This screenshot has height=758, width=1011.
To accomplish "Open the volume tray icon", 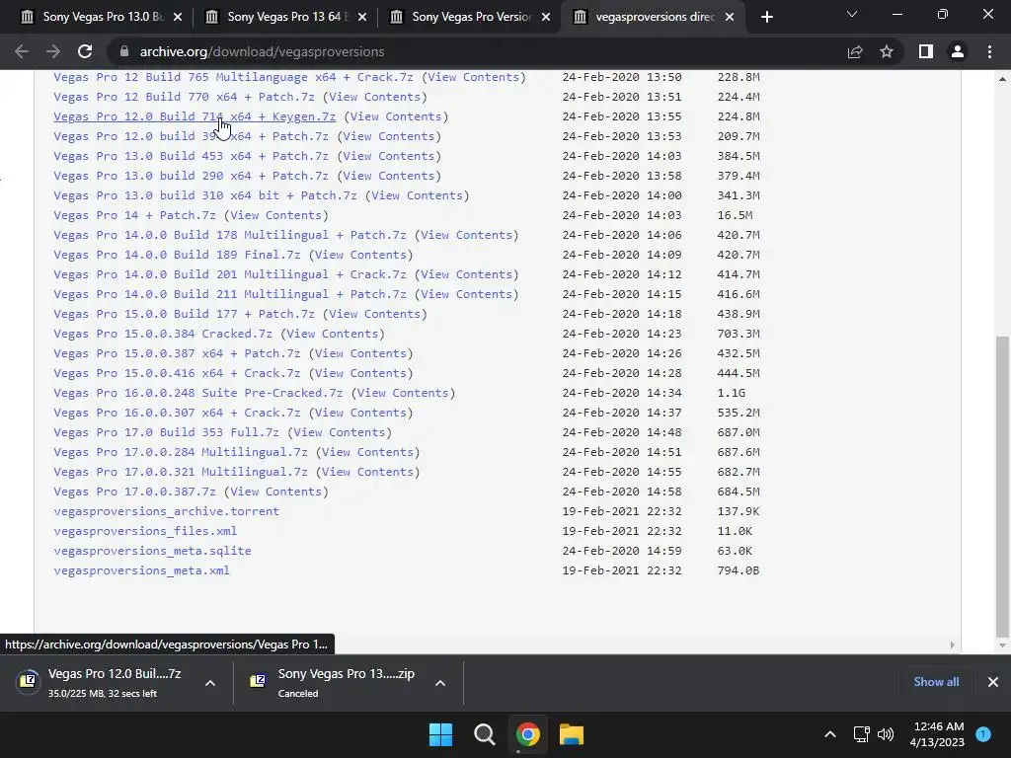I will tap(886, 734).
